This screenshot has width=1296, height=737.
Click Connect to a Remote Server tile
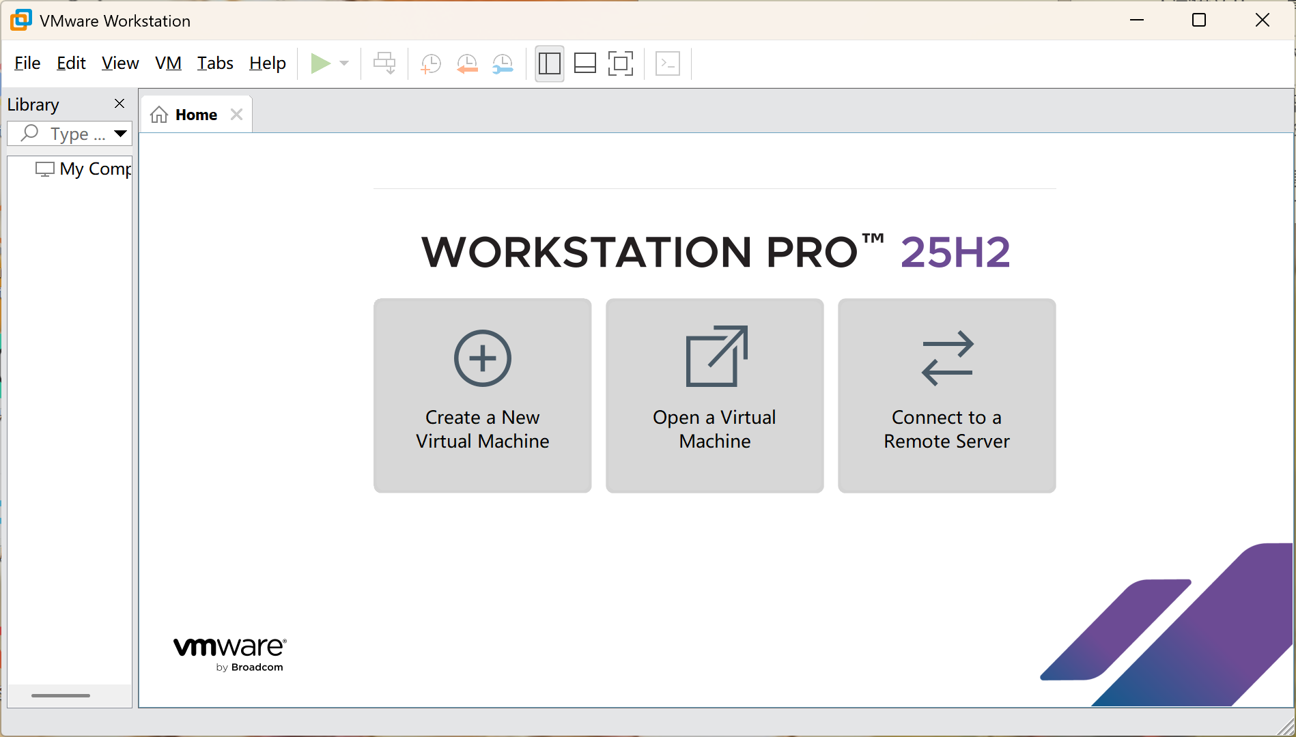pos(947,395)
